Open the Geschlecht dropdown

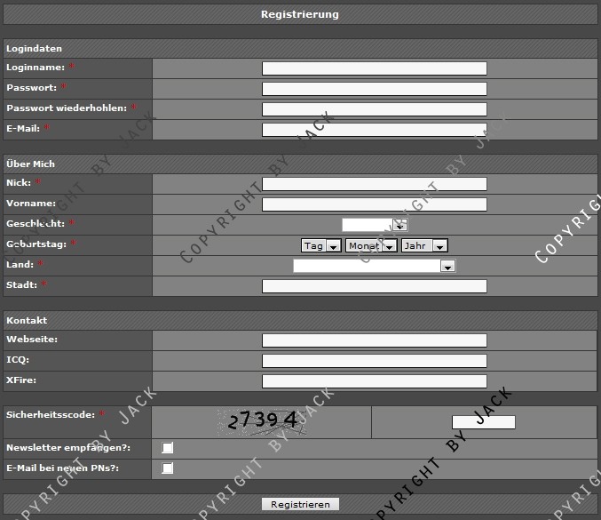point(374,225)
